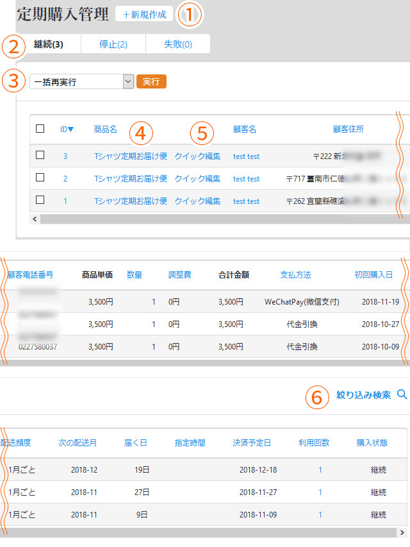This screenshot has width=410, height=547.
Task: Click the magnifier icon beside 絞り込み検索
Action: pos(402,395)
